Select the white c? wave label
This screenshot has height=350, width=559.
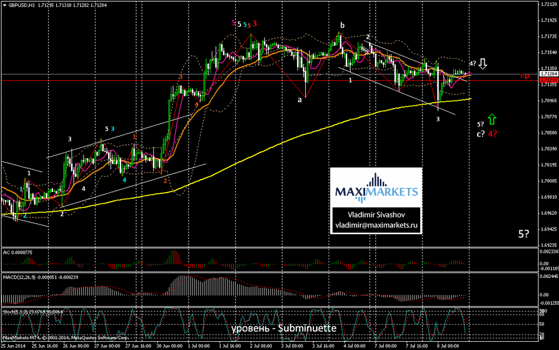[480, 134]
